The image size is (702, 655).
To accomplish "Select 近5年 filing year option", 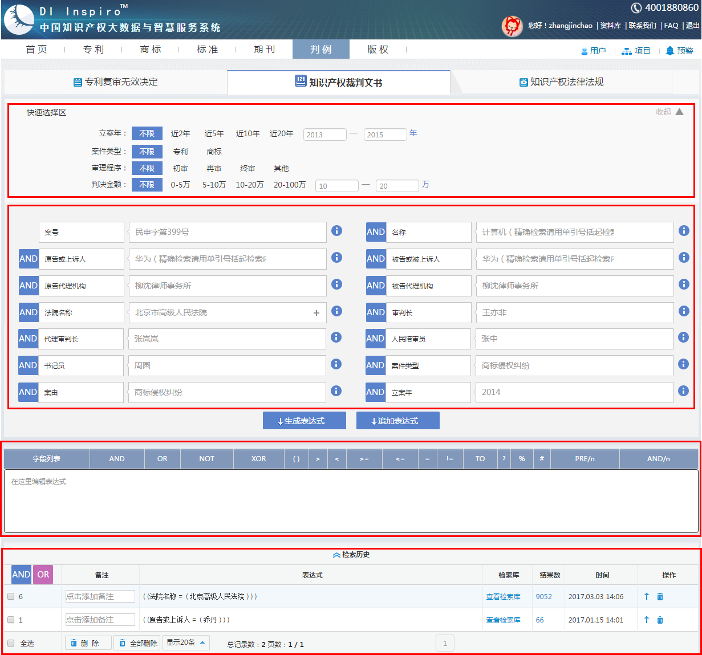I will coord(214,133).
